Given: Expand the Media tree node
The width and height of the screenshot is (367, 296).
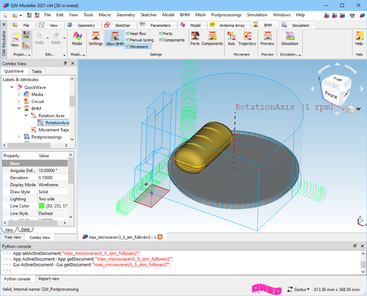Looking at the screenshot, I should 19,94.
